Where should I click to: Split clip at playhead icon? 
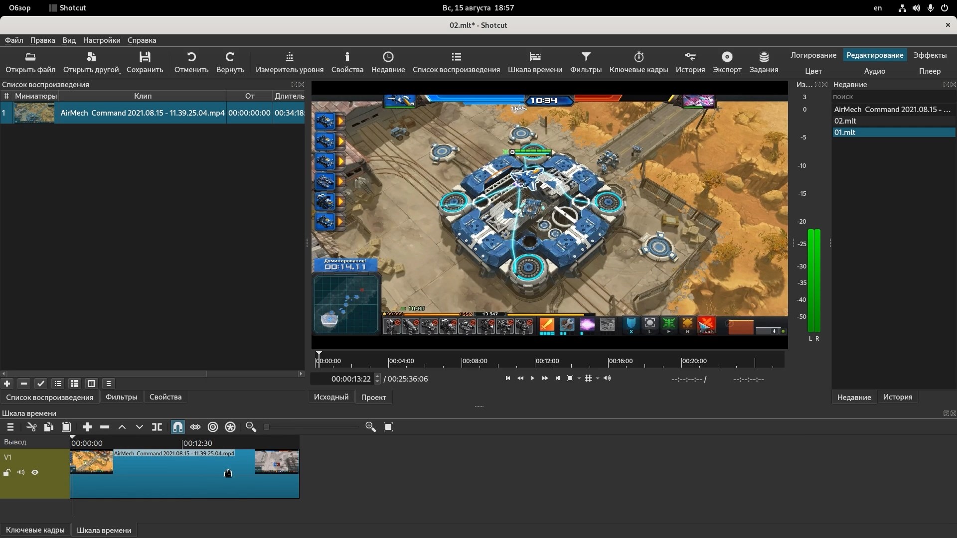[x=157, y=427]
